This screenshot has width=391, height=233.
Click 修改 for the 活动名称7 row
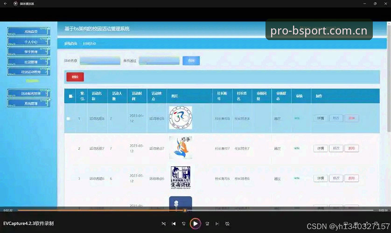[x=336, y=148]
